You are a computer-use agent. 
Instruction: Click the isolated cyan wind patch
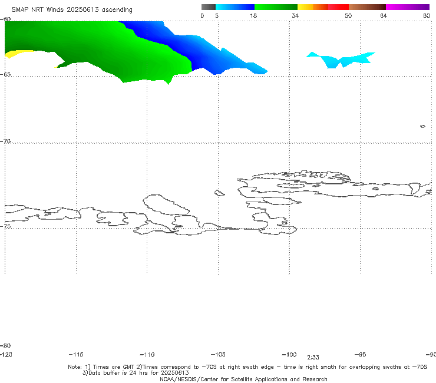(341, 60)
